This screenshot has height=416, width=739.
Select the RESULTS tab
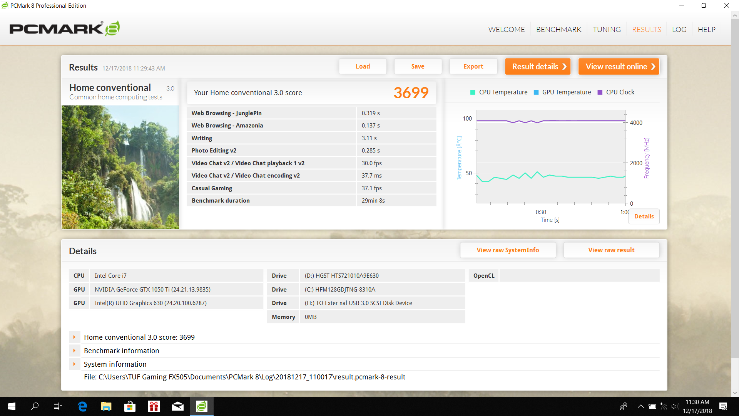click(647, 30)
